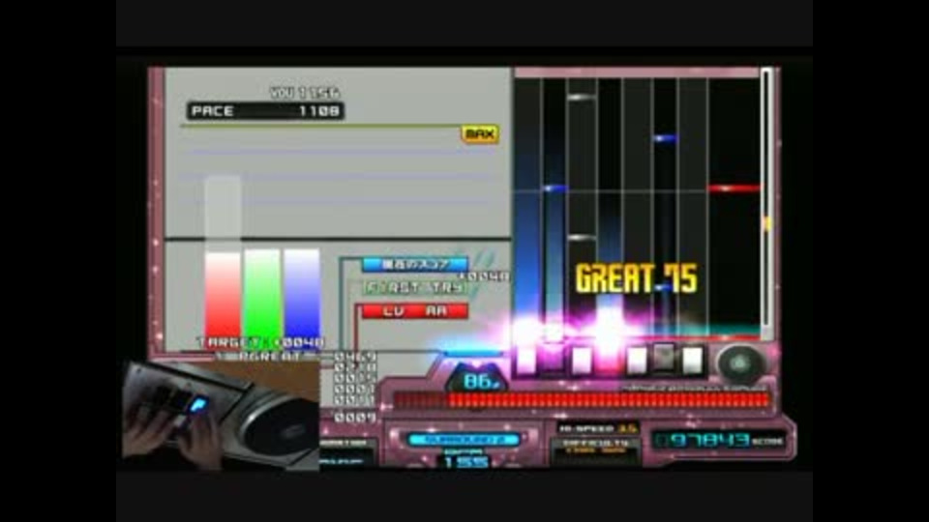Tap the rightmost white key button
The height and width of the screenshot is (522, 929).
coord(692,360)
